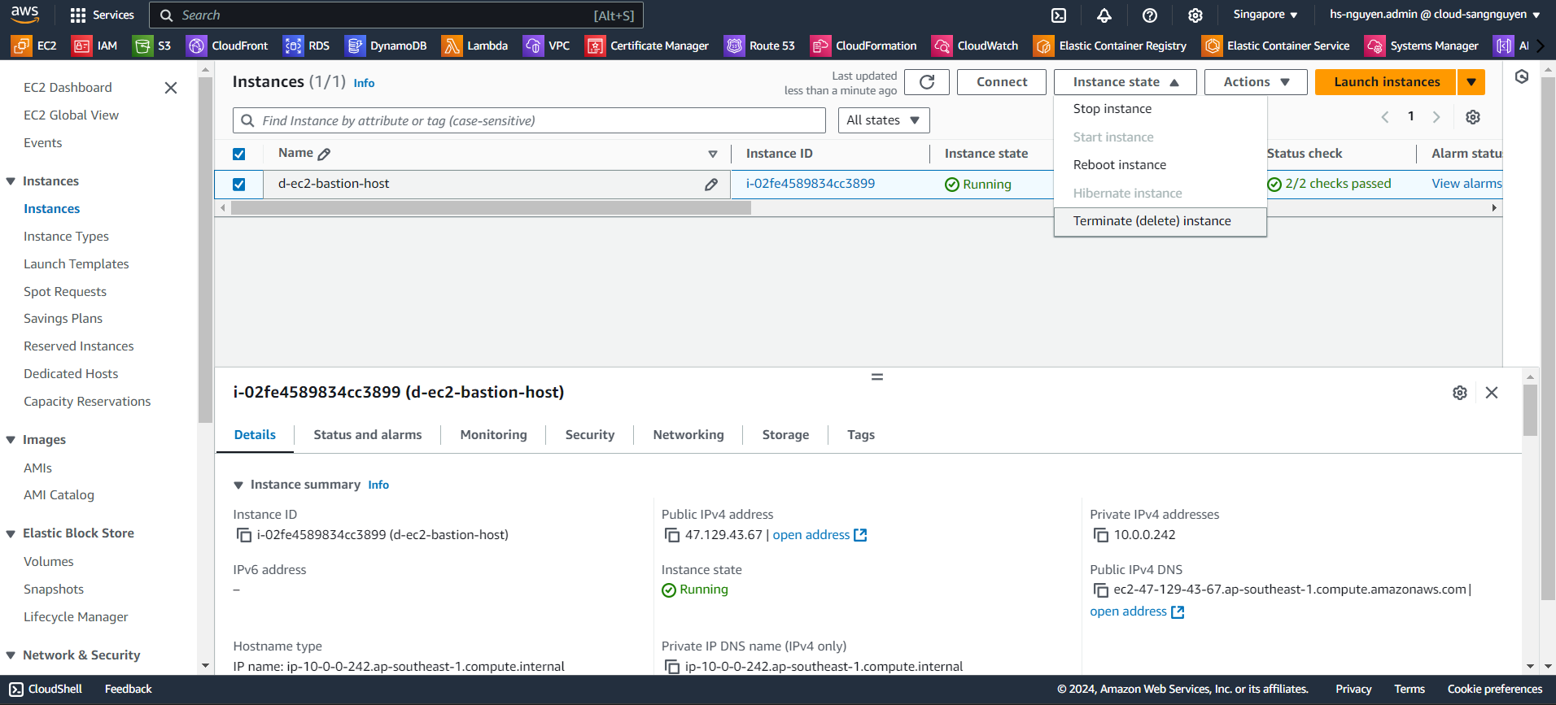Expand the Actions dropdown menu
This screenshot has height=705, width=1556.
(1256, 82)
